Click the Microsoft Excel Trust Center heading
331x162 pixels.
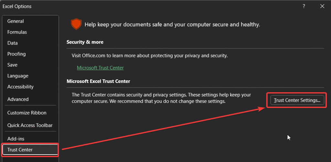98,82
